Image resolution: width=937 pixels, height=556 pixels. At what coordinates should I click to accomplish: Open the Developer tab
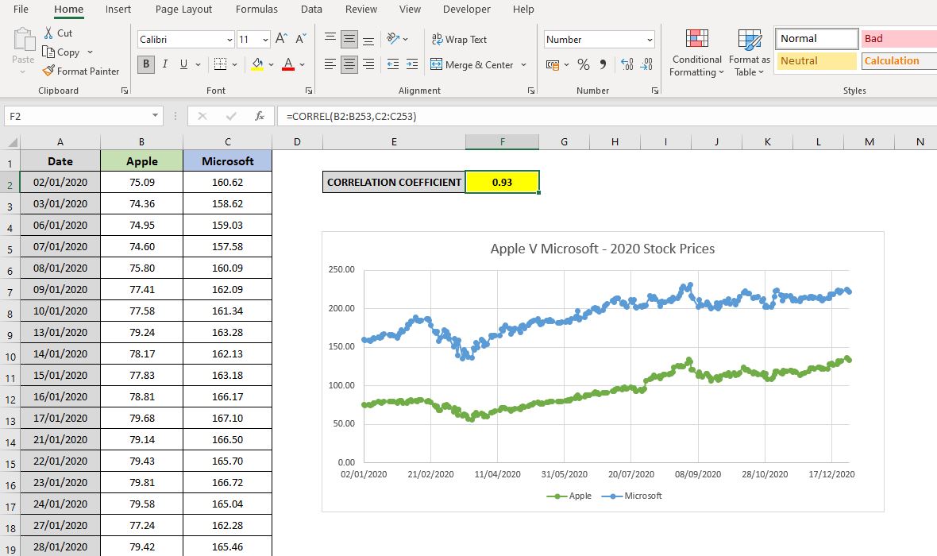(x=466, y=9)
